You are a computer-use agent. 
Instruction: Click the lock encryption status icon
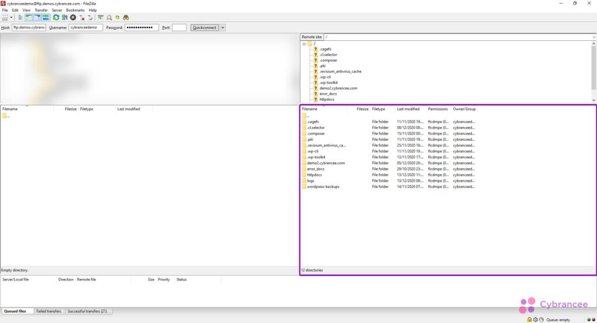529,320
